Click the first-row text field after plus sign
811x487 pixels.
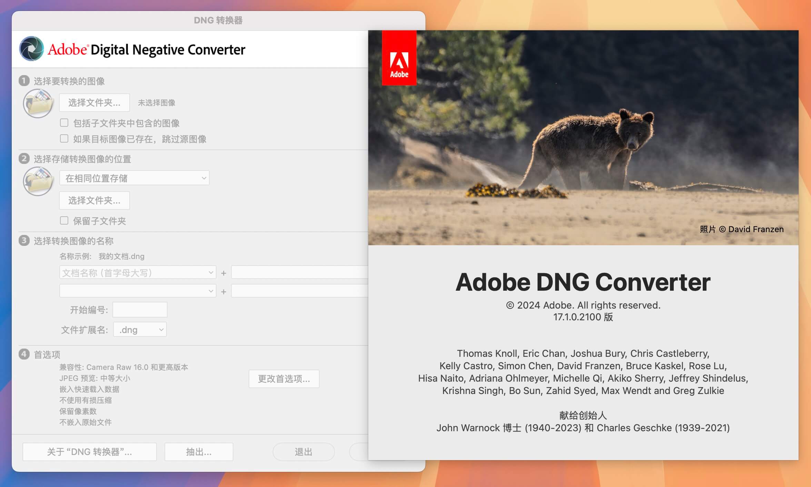coord(300,272)
